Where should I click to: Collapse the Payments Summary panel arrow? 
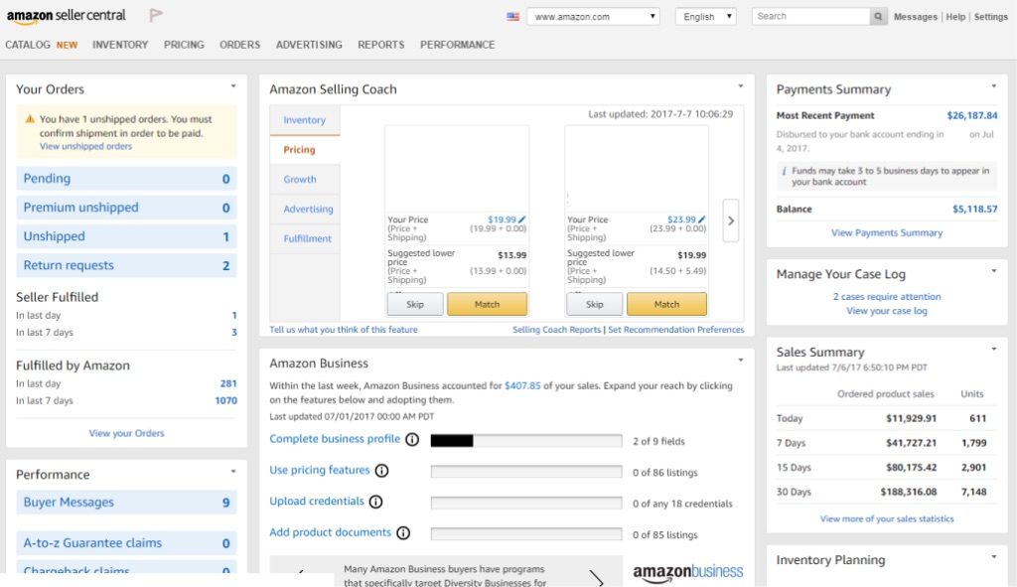click(x=993, y=86)
